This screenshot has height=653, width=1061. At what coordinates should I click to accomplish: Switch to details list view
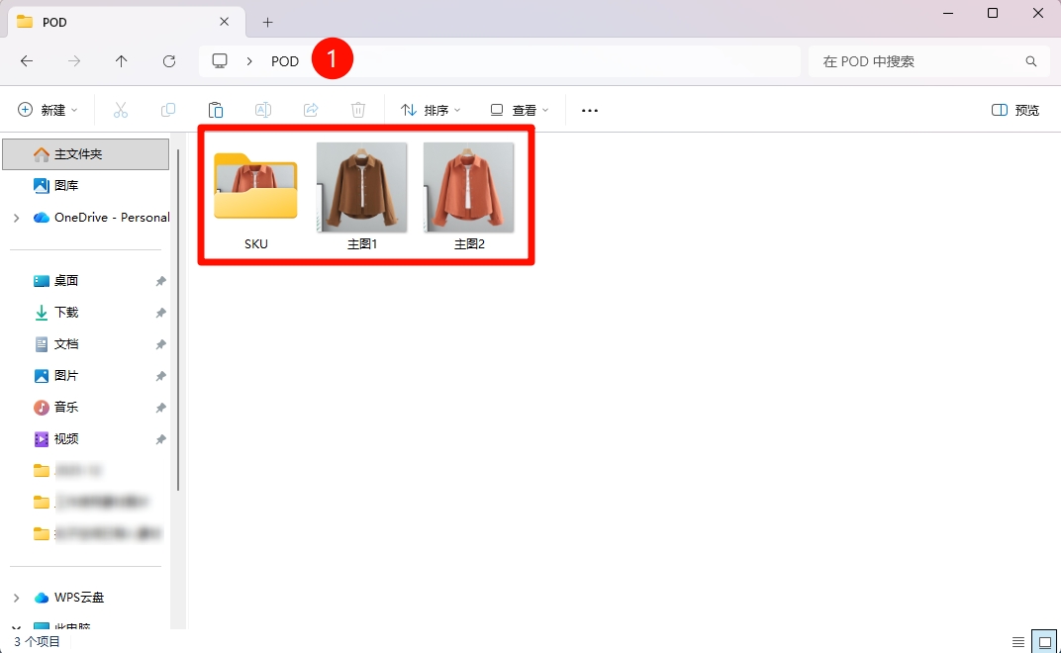pyautogui.click(x=1018, y=641)
